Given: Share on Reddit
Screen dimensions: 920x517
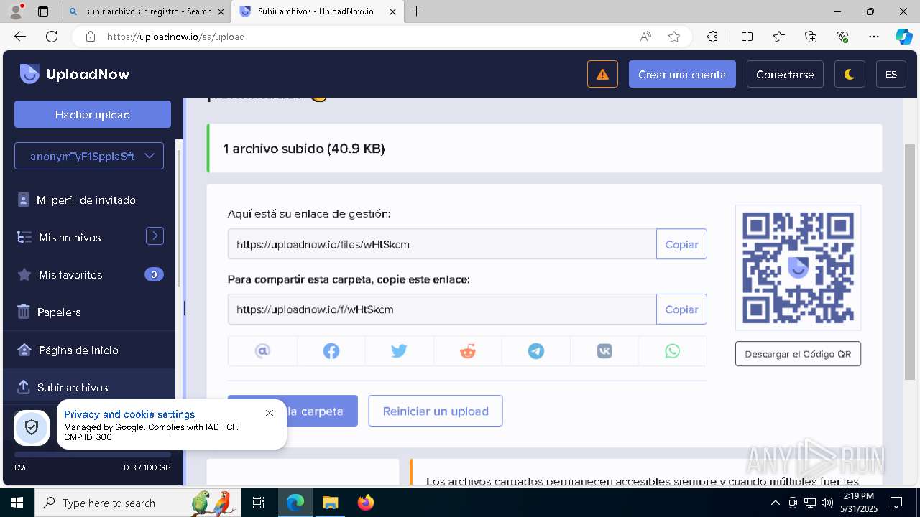Looking at the screenshot, I should point(468,351).
